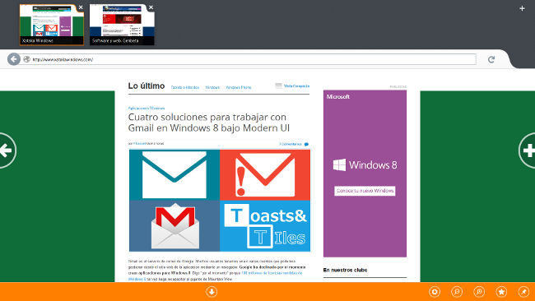
Task: Click the Lo último section heading
Action: point(147,86)
